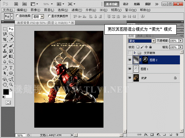Select the History Brush tool

(11, 51)
